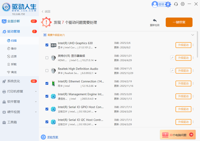The width and height of the screenshot is (200, 141).
Task: Open the 卸载 sub-item
Action: (19, 64)
